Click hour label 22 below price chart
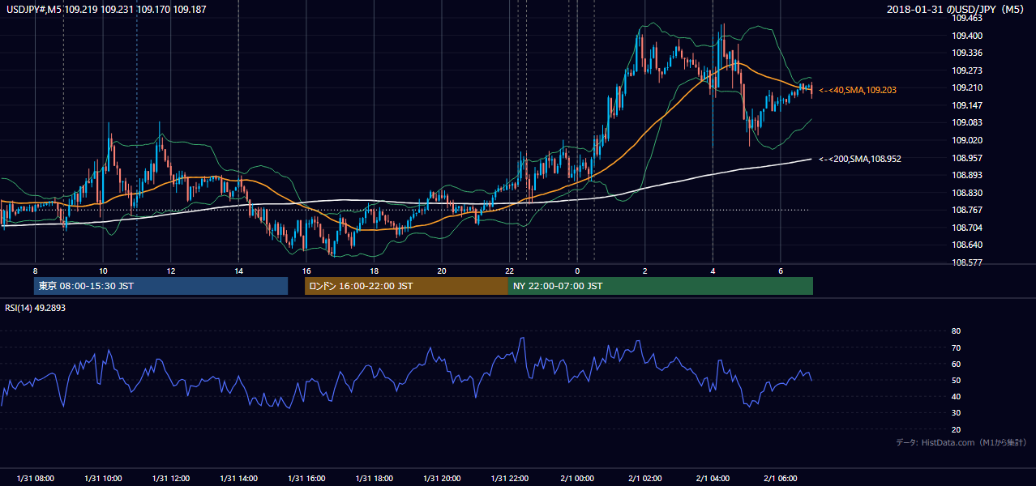The height and width of the screenshot is (486, 1036). coord(509,270)
